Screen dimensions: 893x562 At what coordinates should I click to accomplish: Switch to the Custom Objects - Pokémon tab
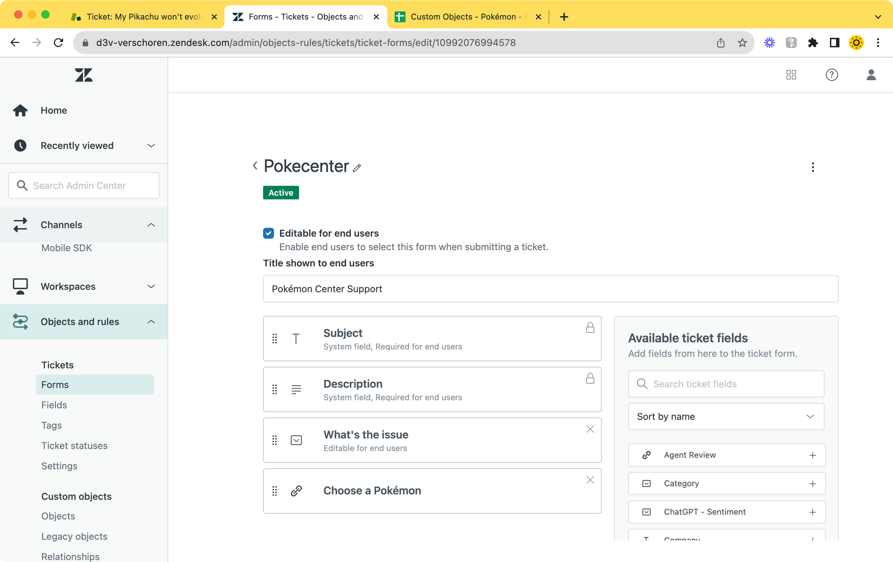pos(464,17)
